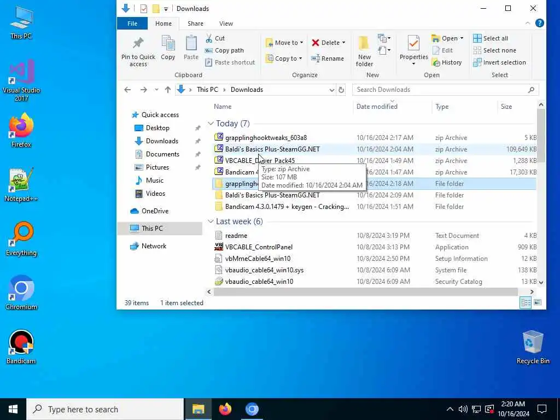Viewport: 560px width, 420px height.
Task: Select the grapplinghooktweaks_603a8 zip file
Action: coord(266,138)
